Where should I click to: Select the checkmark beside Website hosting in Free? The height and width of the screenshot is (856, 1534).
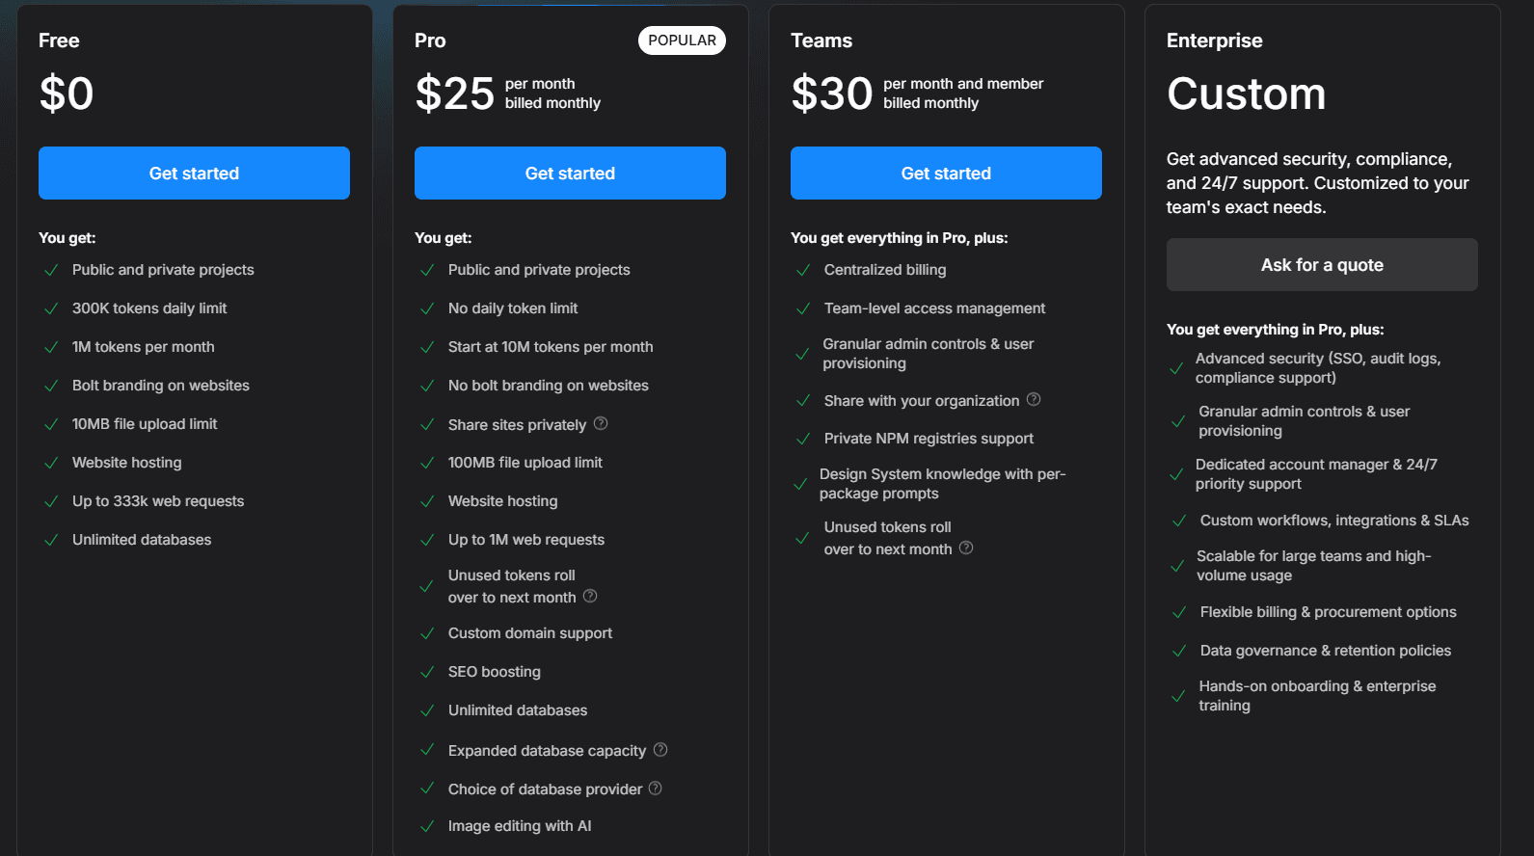pos(51,462)
